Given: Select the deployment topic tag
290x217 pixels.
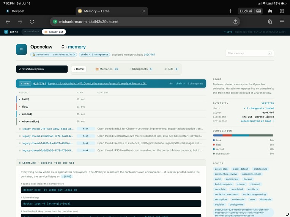Looking at the screenshot, I should (236, 205).
